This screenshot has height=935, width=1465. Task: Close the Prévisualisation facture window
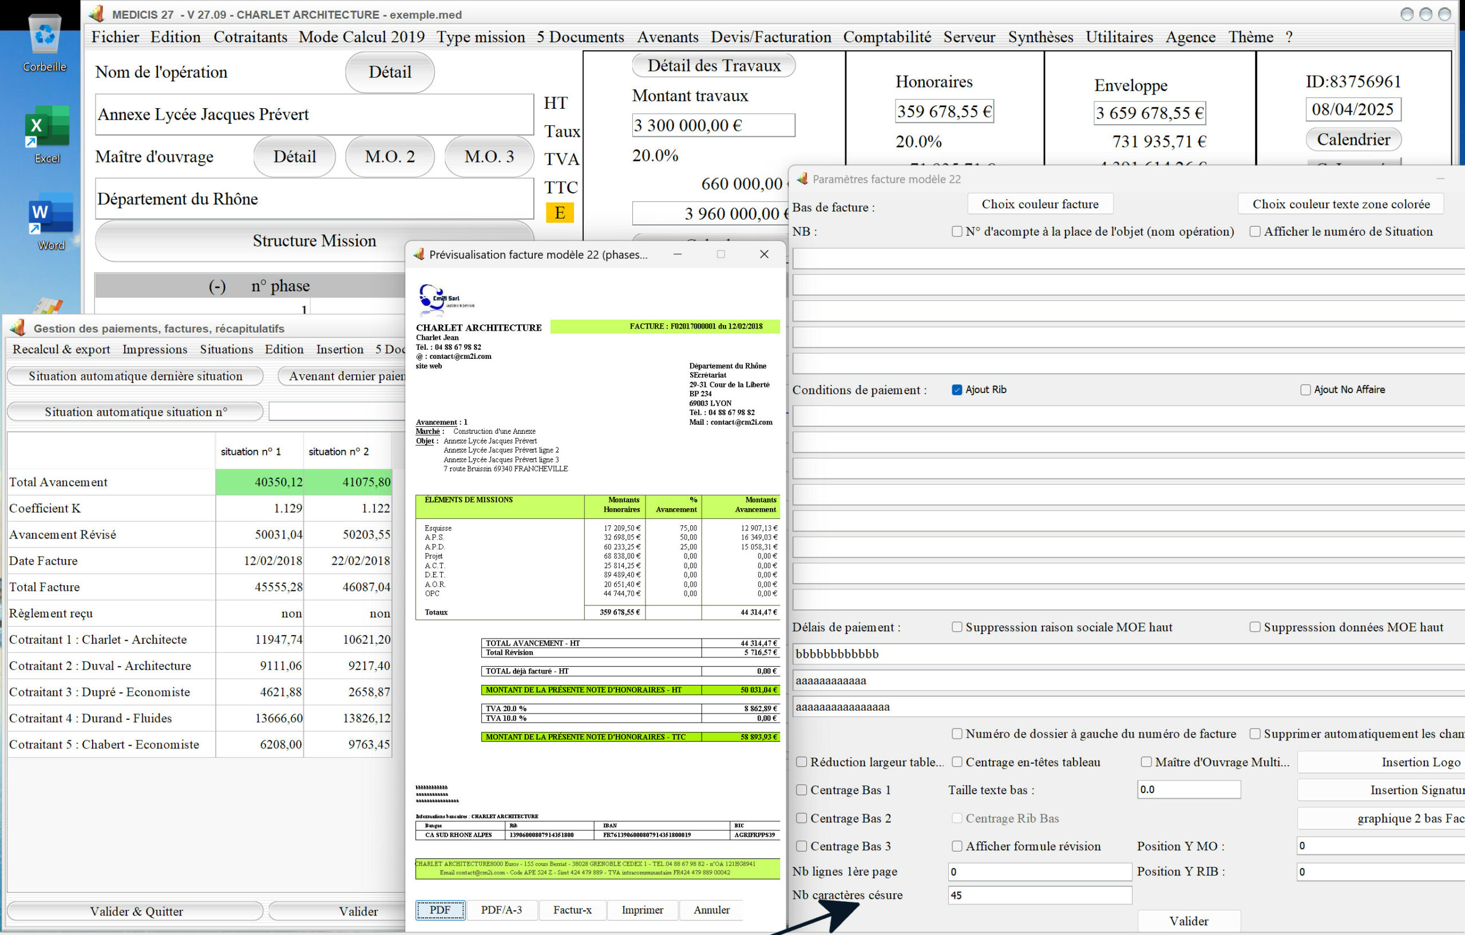pyautogui.click(x=764, y=254)
